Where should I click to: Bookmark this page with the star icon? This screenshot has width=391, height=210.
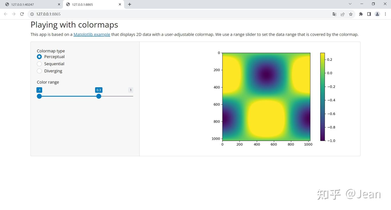coord(351,14)
